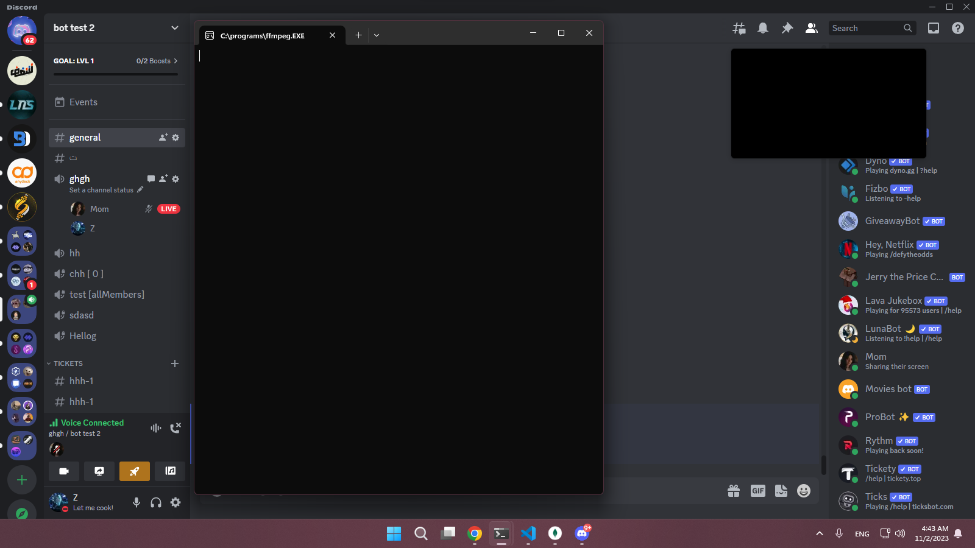Start an activity rocket button

[x=135, y=471]
